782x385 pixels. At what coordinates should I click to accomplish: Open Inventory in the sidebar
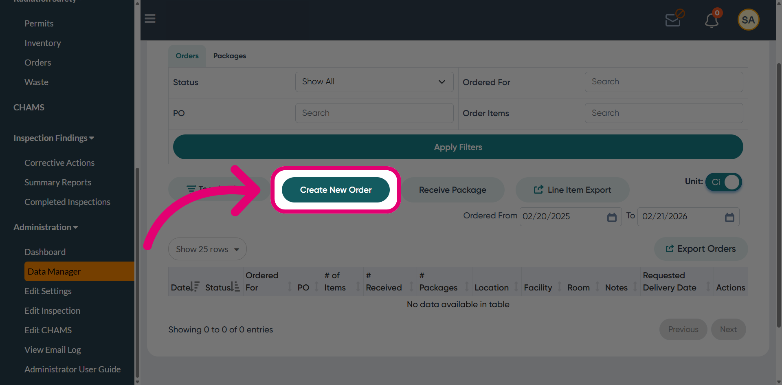(x=43, y=43)
